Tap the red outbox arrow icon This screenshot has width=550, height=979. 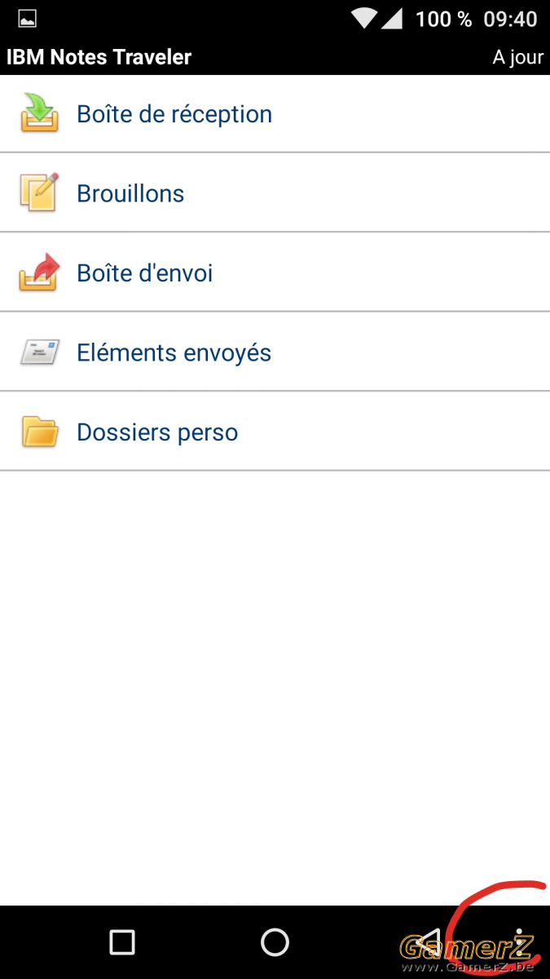coord(39,272)
